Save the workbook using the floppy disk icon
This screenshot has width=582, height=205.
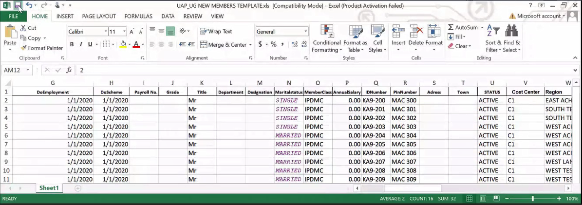pyautogui.click(x=18, y=5)
